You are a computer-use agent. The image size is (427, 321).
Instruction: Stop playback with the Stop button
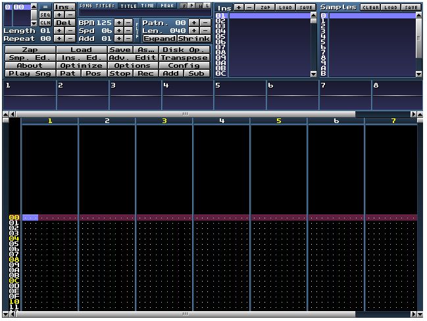[x=120, y=73]
